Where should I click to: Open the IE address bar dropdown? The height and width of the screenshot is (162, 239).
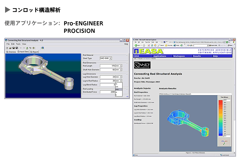pos(225,42)
